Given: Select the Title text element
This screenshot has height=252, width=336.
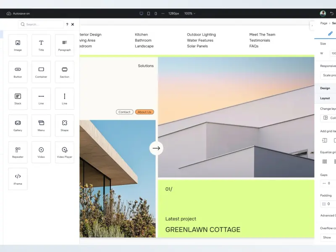Looking at the screenshot, I should click(41, 45).
